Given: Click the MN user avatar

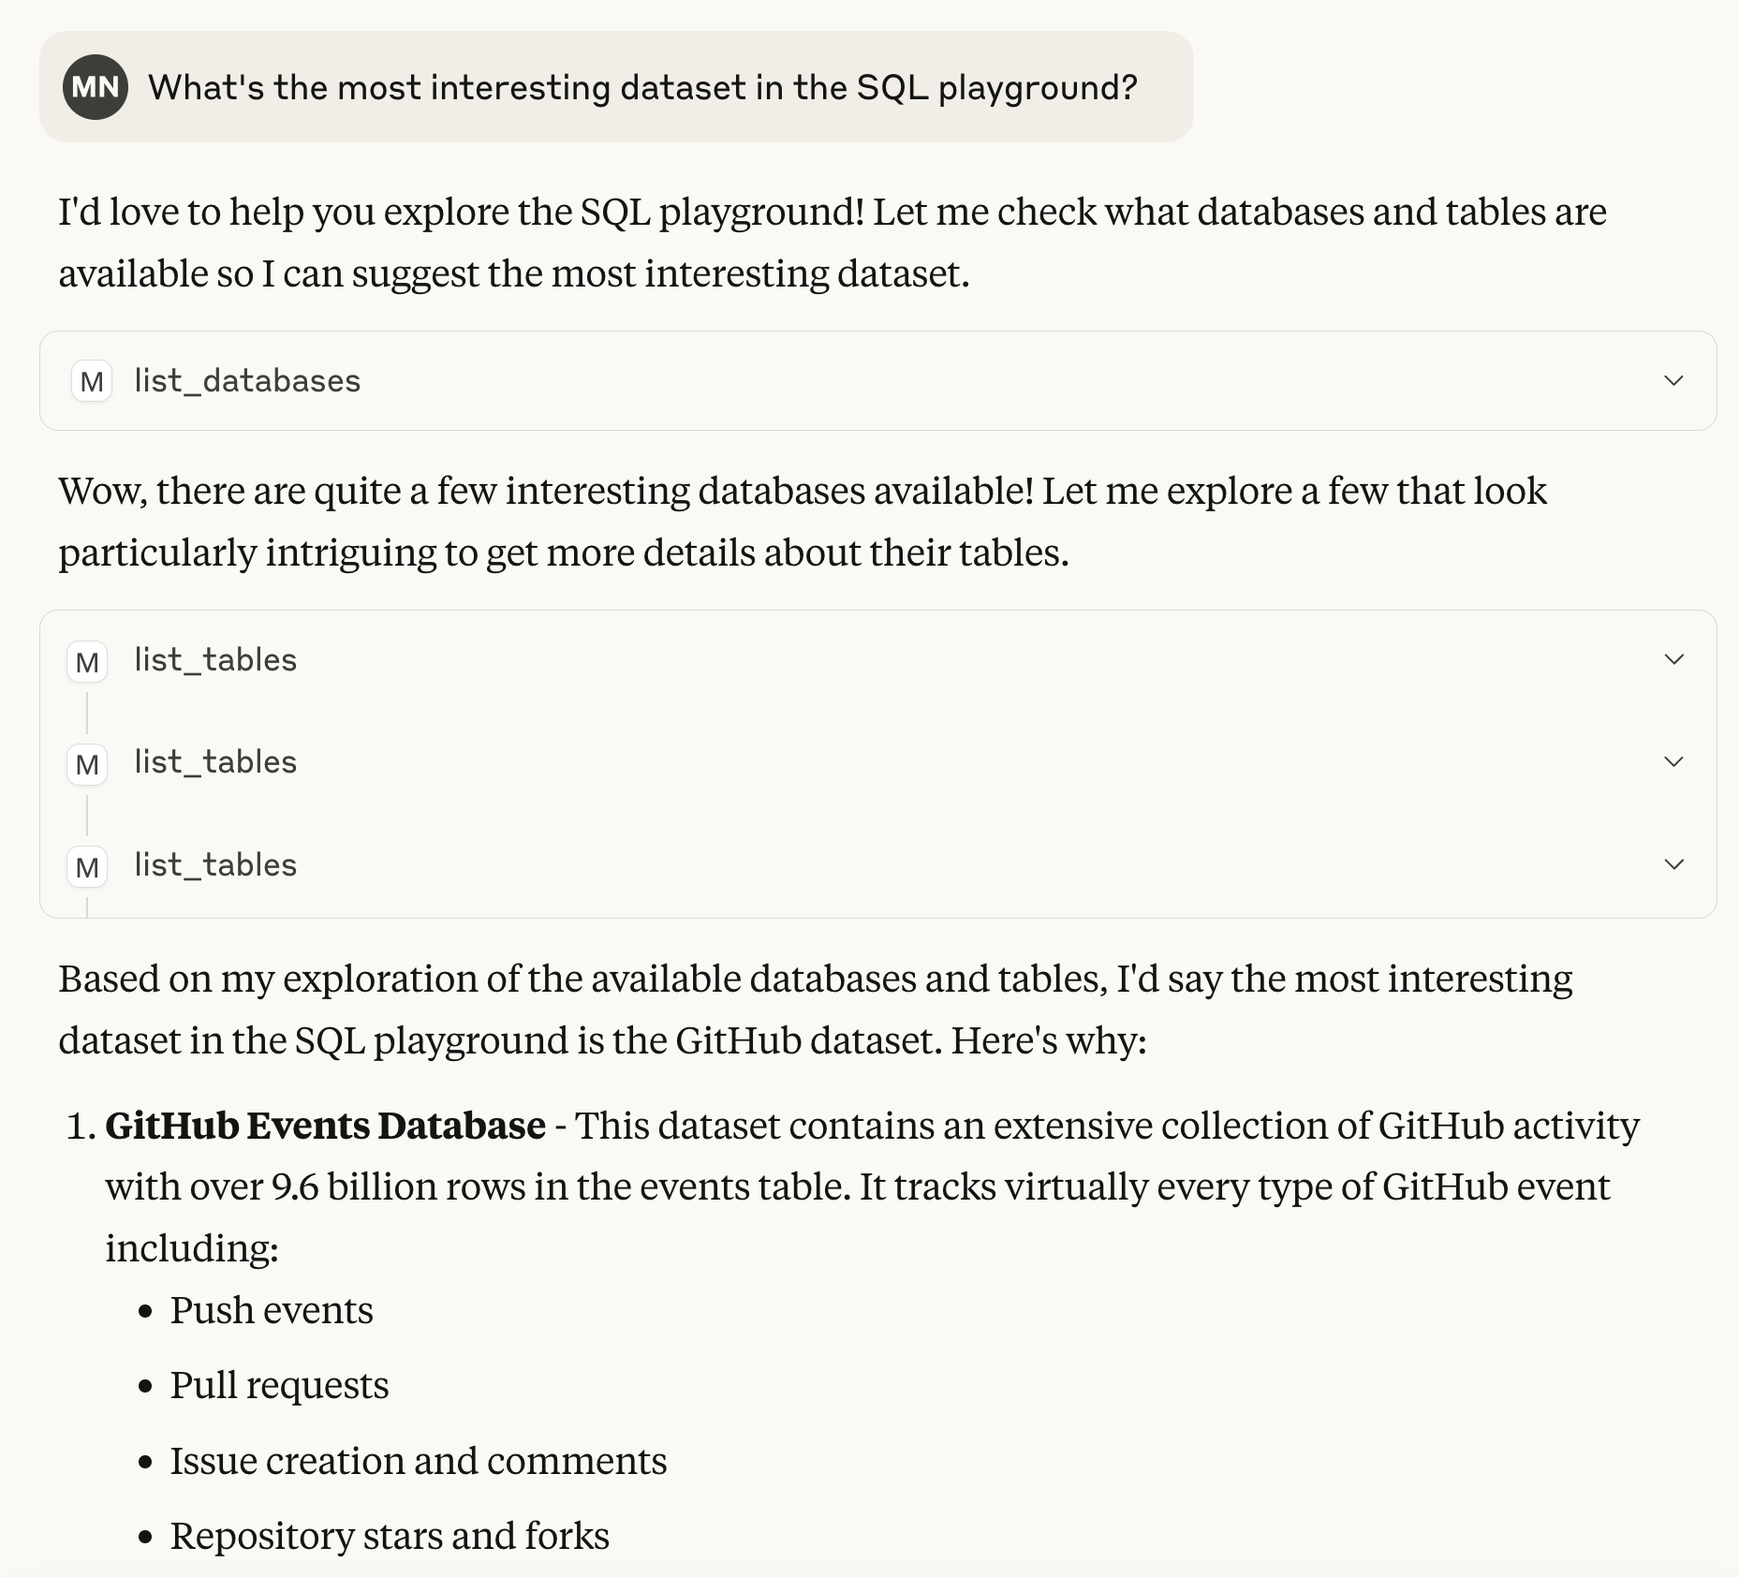Looking at the screenshot, I should (x=95, y=87).
